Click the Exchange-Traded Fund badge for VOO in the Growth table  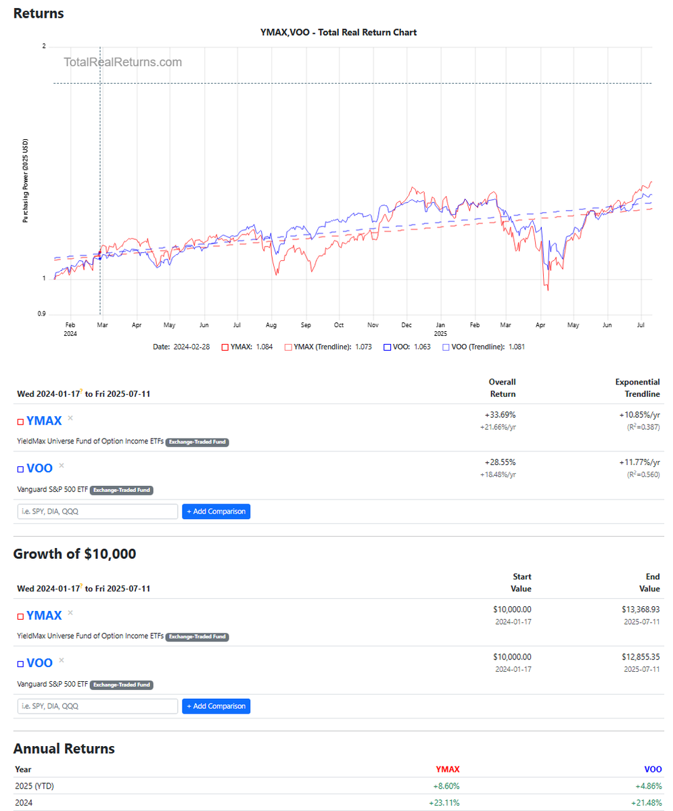point(122,685)
